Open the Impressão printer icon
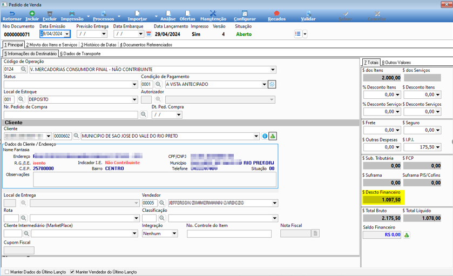 (x=72, y=14)
